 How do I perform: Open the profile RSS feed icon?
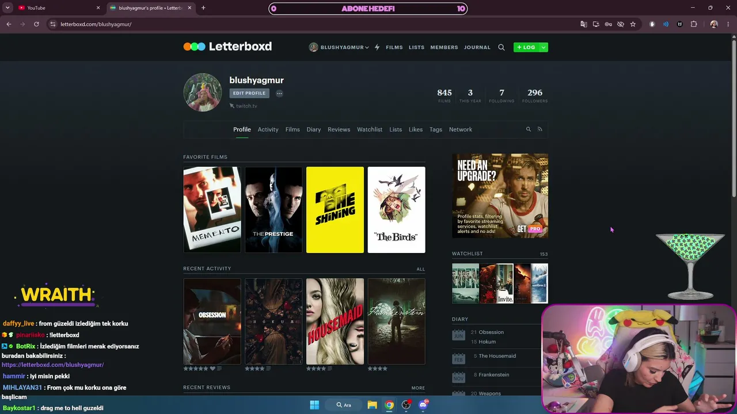pos(540,129)
